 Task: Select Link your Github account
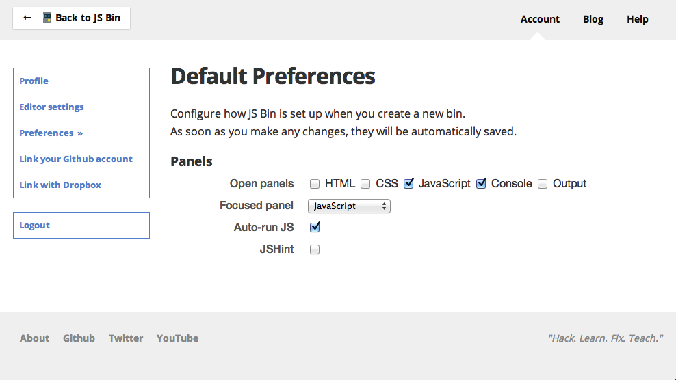(81, 159)
